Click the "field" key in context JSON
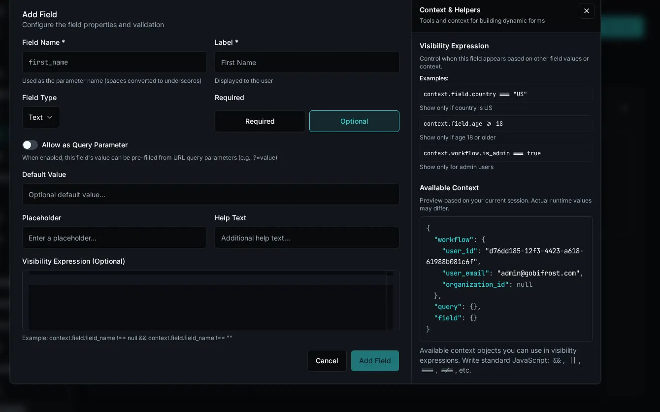 pos(447,318)
